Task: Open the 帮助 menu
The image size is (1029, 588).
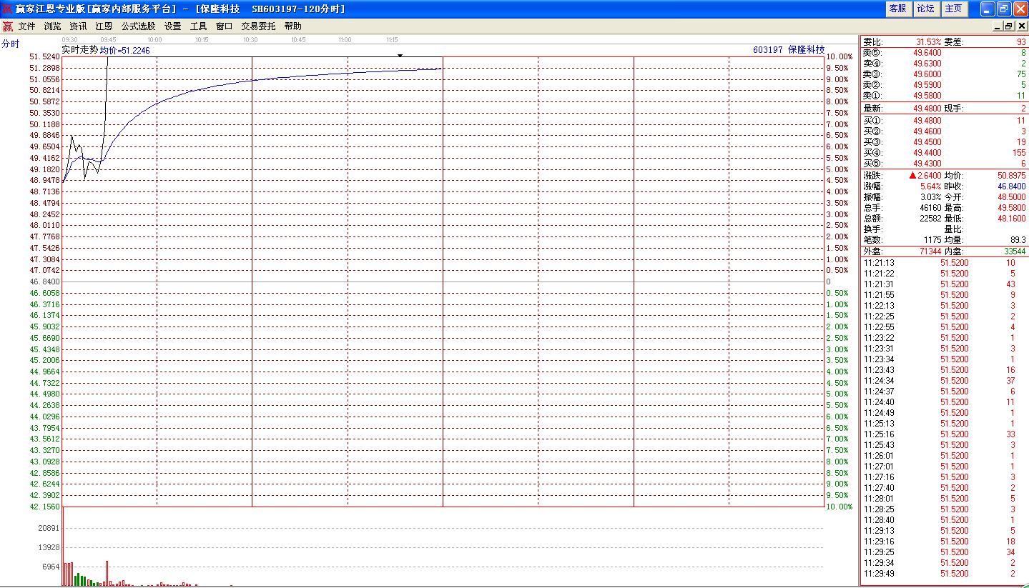Action: (x=292, y=26)
